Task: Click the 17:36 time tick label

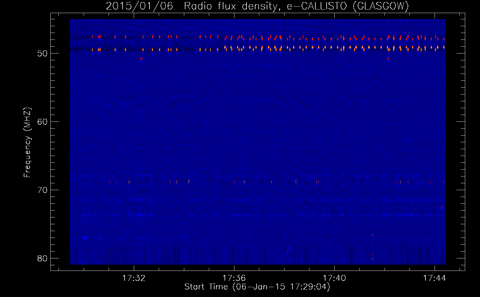Action: coord(234,278)
